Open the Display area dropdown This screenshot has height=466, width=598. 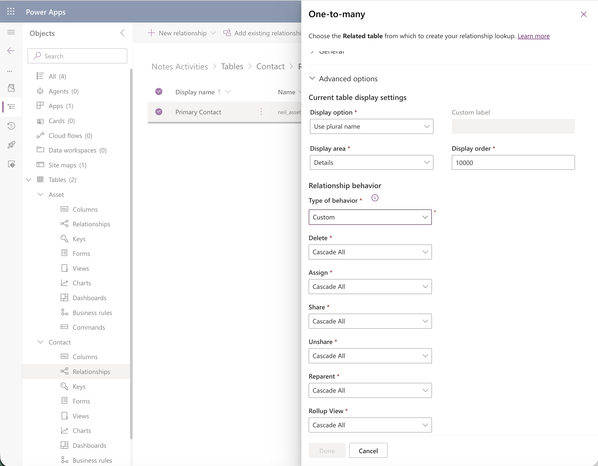[x=371, y=163]
